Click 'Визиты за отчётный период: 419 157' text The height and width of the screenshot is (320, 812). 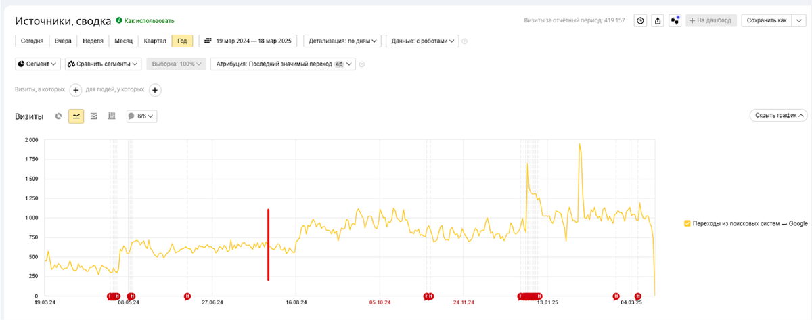pyautogui.click(x=574, y=21)
